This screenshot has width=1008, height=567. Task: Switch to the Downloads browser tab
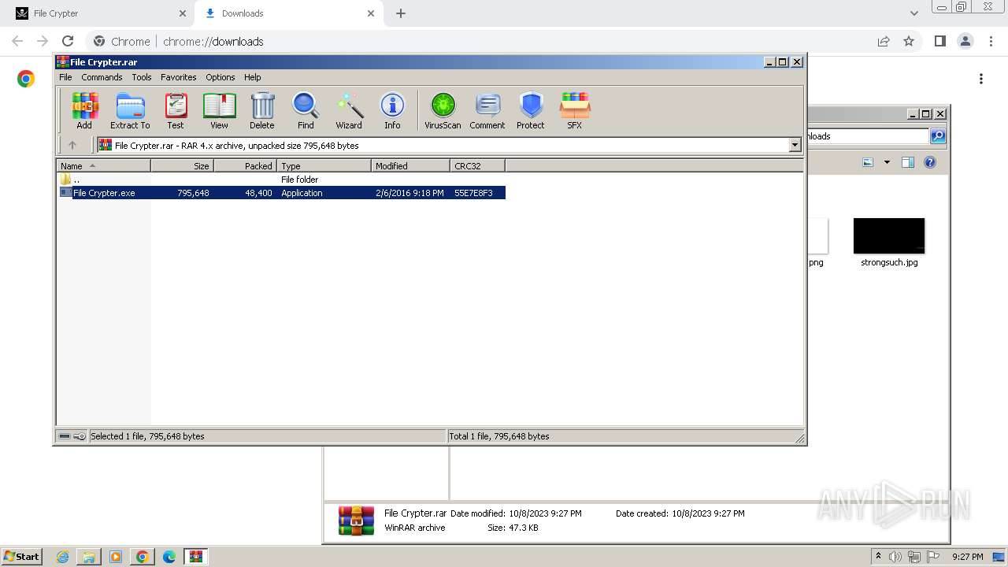(287, 13)
